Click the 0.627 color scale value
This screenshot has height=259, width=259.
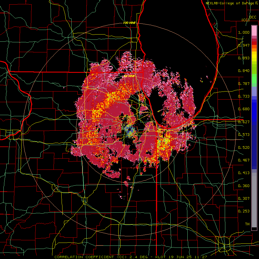[x=244, y=122]
